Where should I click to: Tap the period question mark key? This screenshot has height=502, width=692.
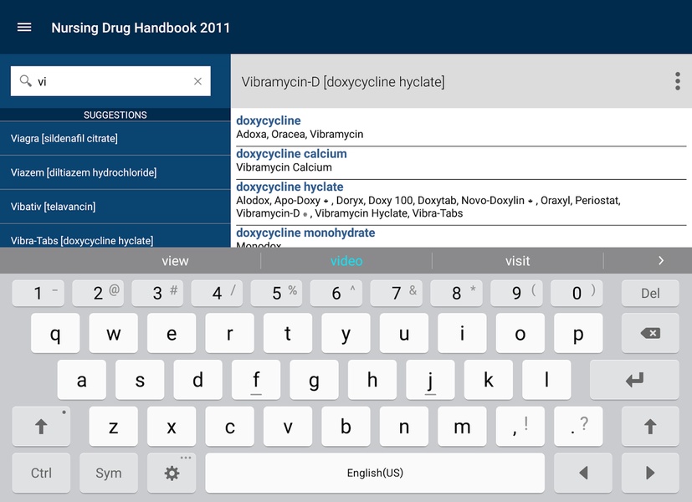(x=578, y=427)
